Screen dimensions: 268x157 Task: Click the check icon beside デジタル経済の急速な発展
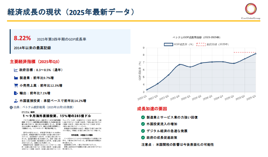point(143,131)
